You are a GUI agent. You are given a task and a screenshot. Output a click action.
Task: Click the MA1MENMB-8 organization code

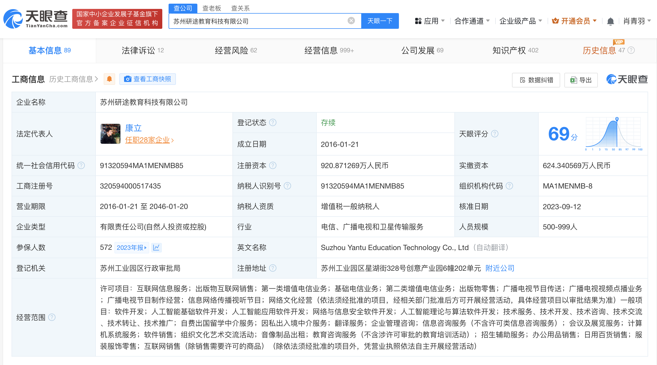(567, 186)
